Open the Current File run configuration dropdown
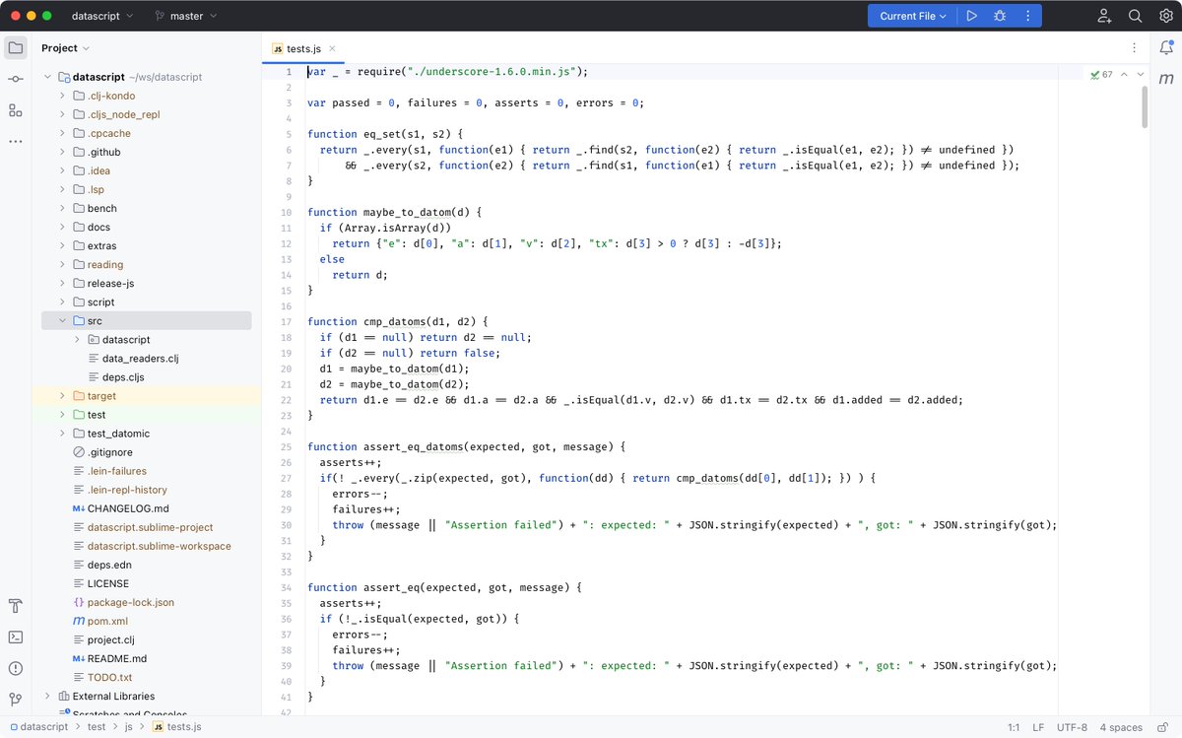Image resolution: width=1182 pixels, height=738 pixels. pyautogui.click(x=913, y=16)
